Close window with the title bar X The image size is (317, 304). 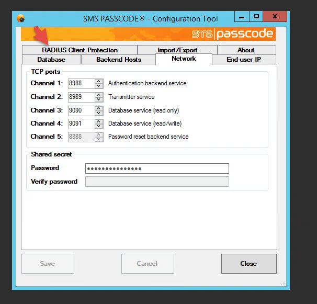275,16
